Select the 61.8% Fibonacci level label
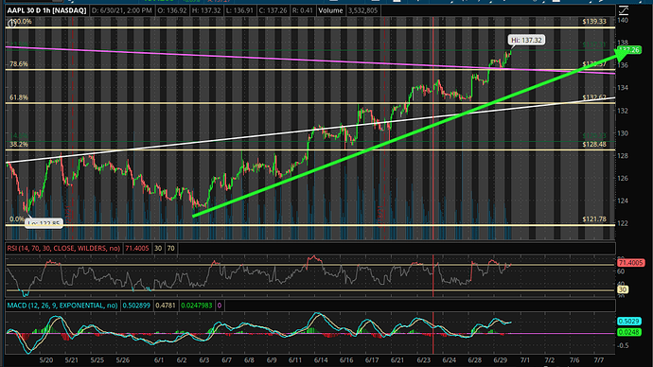The width and height of the screenshot is (653, 367). [x=19, y=97]
